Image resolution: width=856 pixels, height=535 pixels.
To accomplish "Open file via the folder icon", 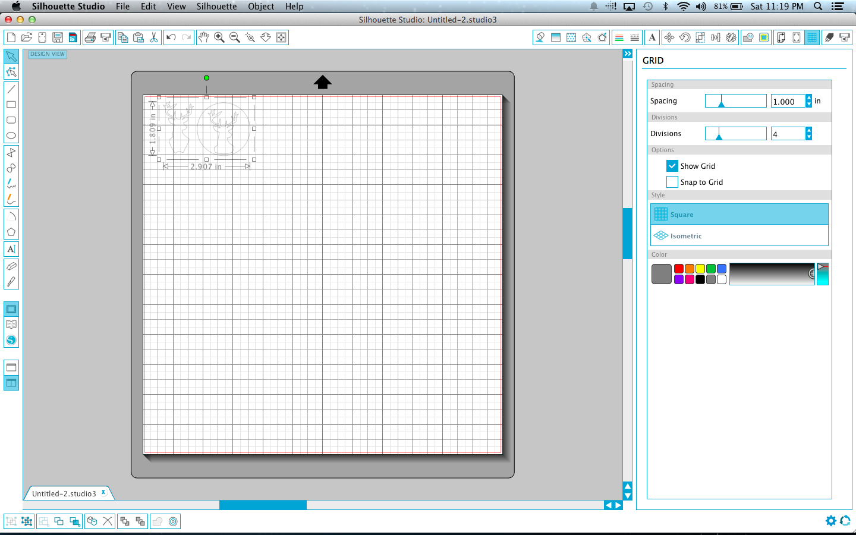I will click(27, 37).
